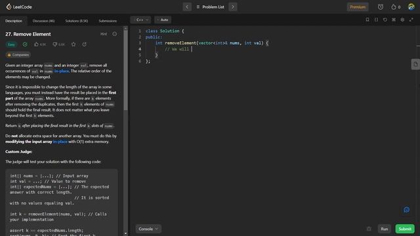Expand the Companies tag

click(18, 55)
